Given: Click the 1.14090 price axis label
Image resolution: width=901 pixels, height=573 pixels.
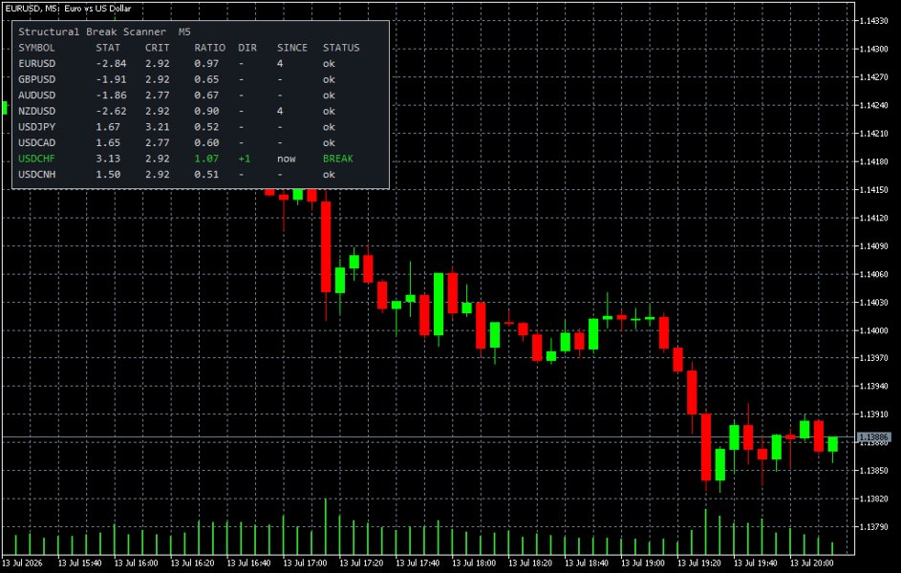Looking at the screenshot, I should tap(873, 245).
